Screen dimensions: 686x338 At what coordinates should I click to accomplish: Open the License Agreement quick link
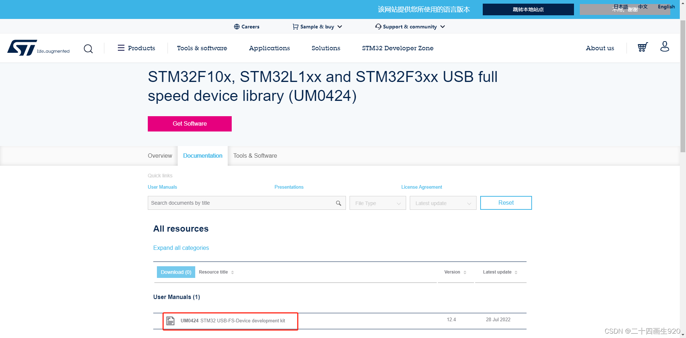(x=421, y=187)
